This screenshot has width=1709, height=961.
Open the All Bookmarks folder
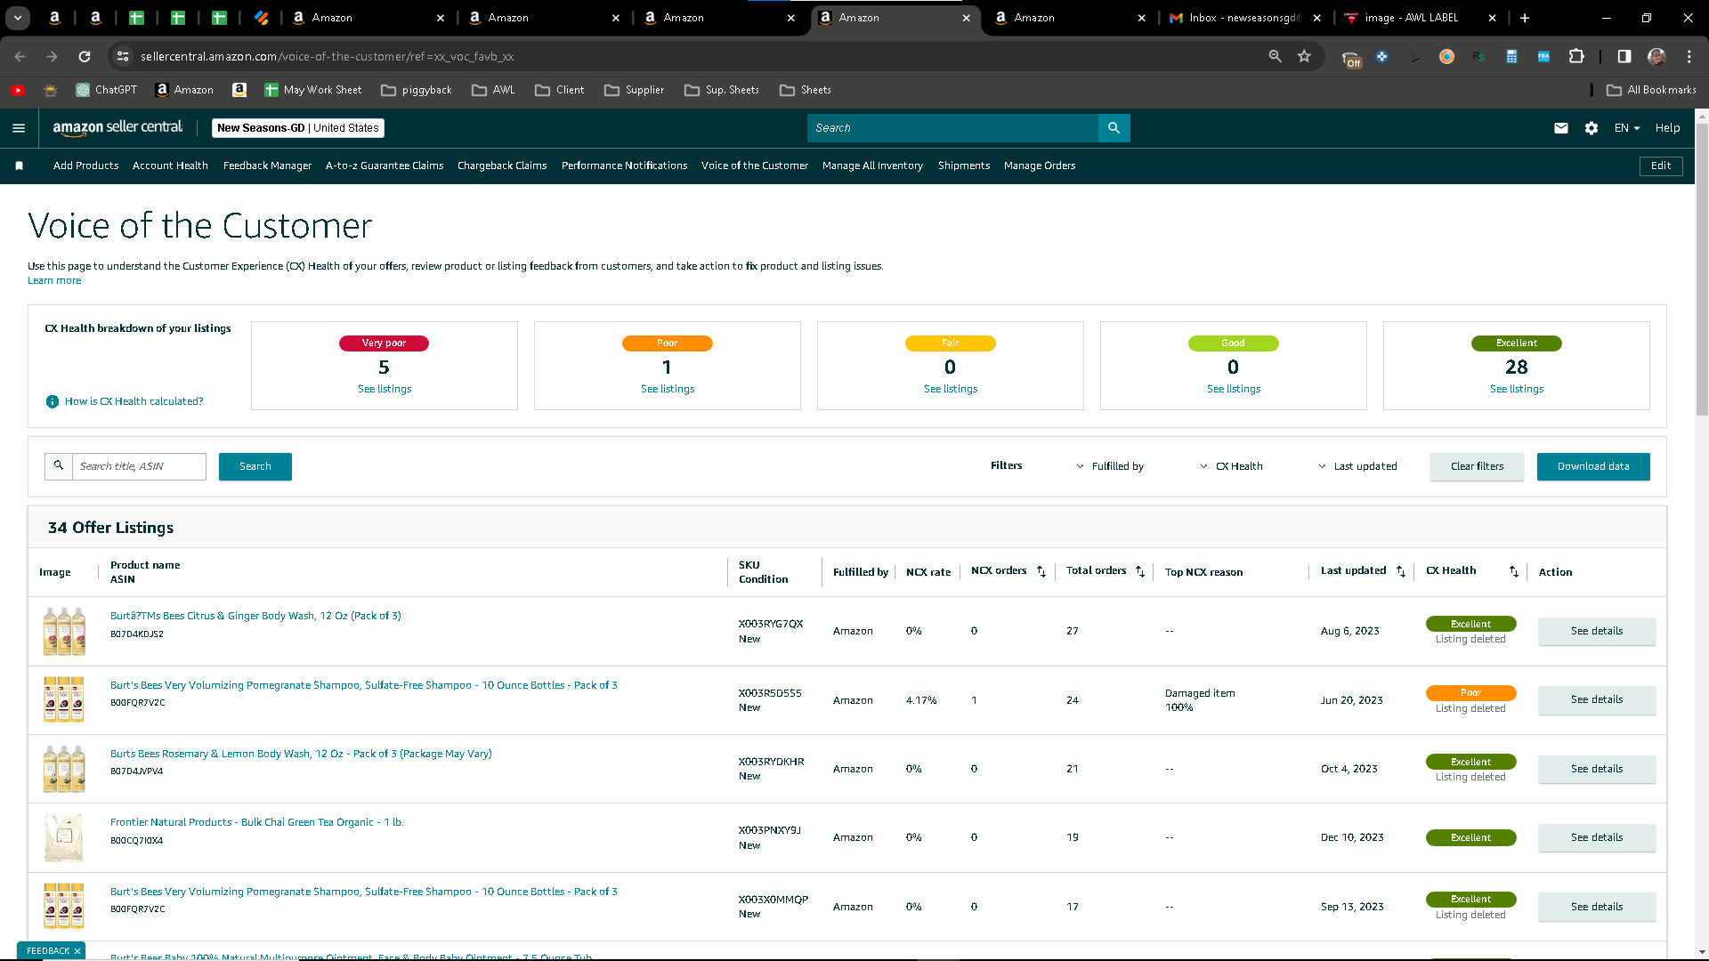1652,90
